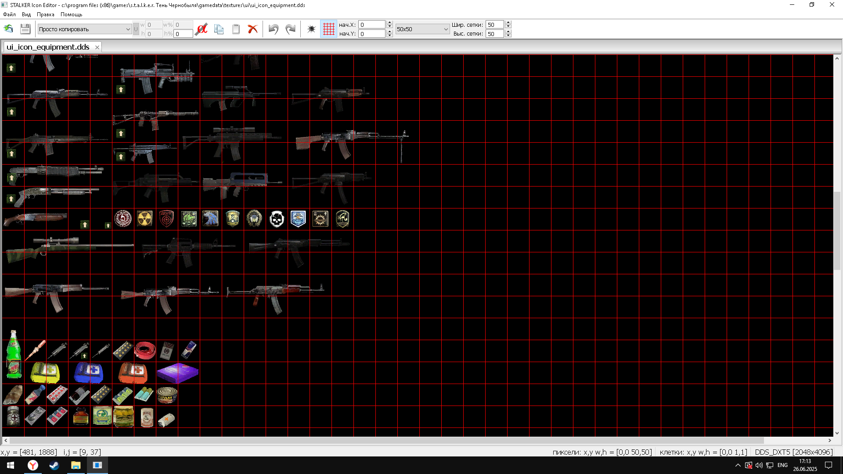Toggle the crossed-out alpha channel icon

(202, 29)
